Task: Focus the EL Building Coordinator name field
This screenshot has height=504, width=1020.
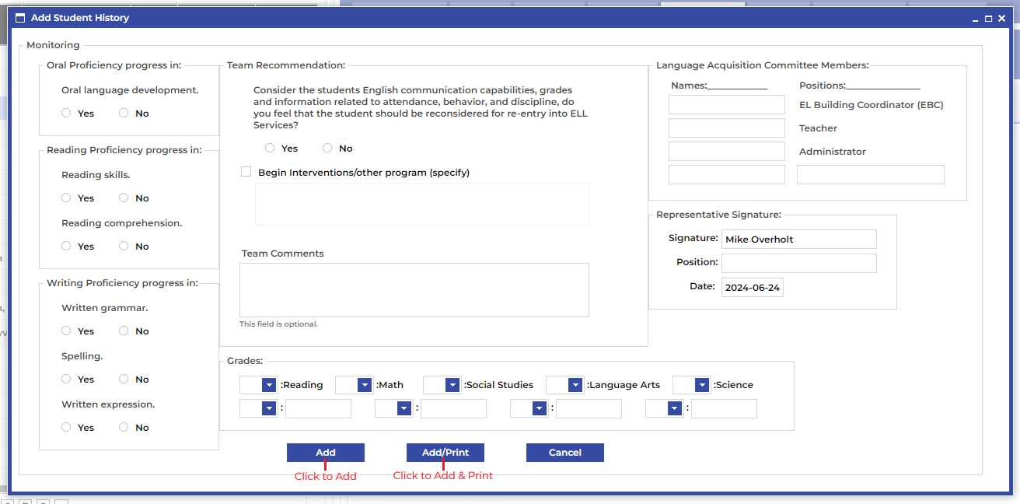Action: [727, 105]
